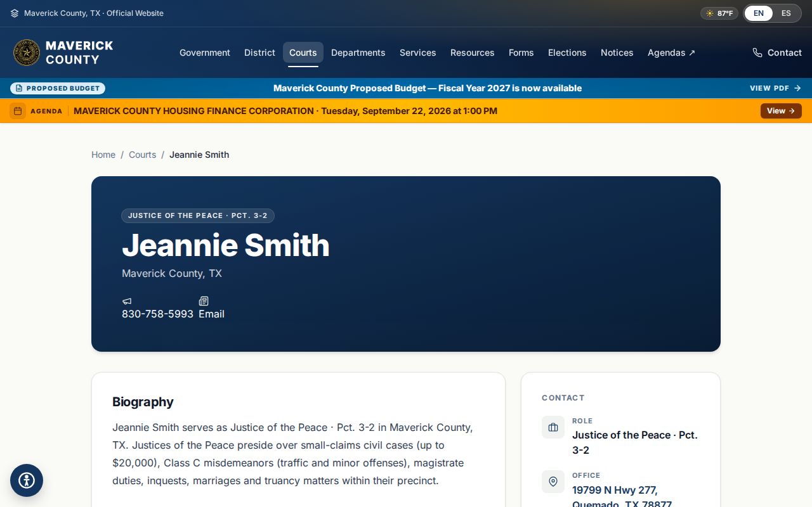Click the PROPOSED BUDGET badge
This screenshot has width=812, height=507.
(58, 88)
